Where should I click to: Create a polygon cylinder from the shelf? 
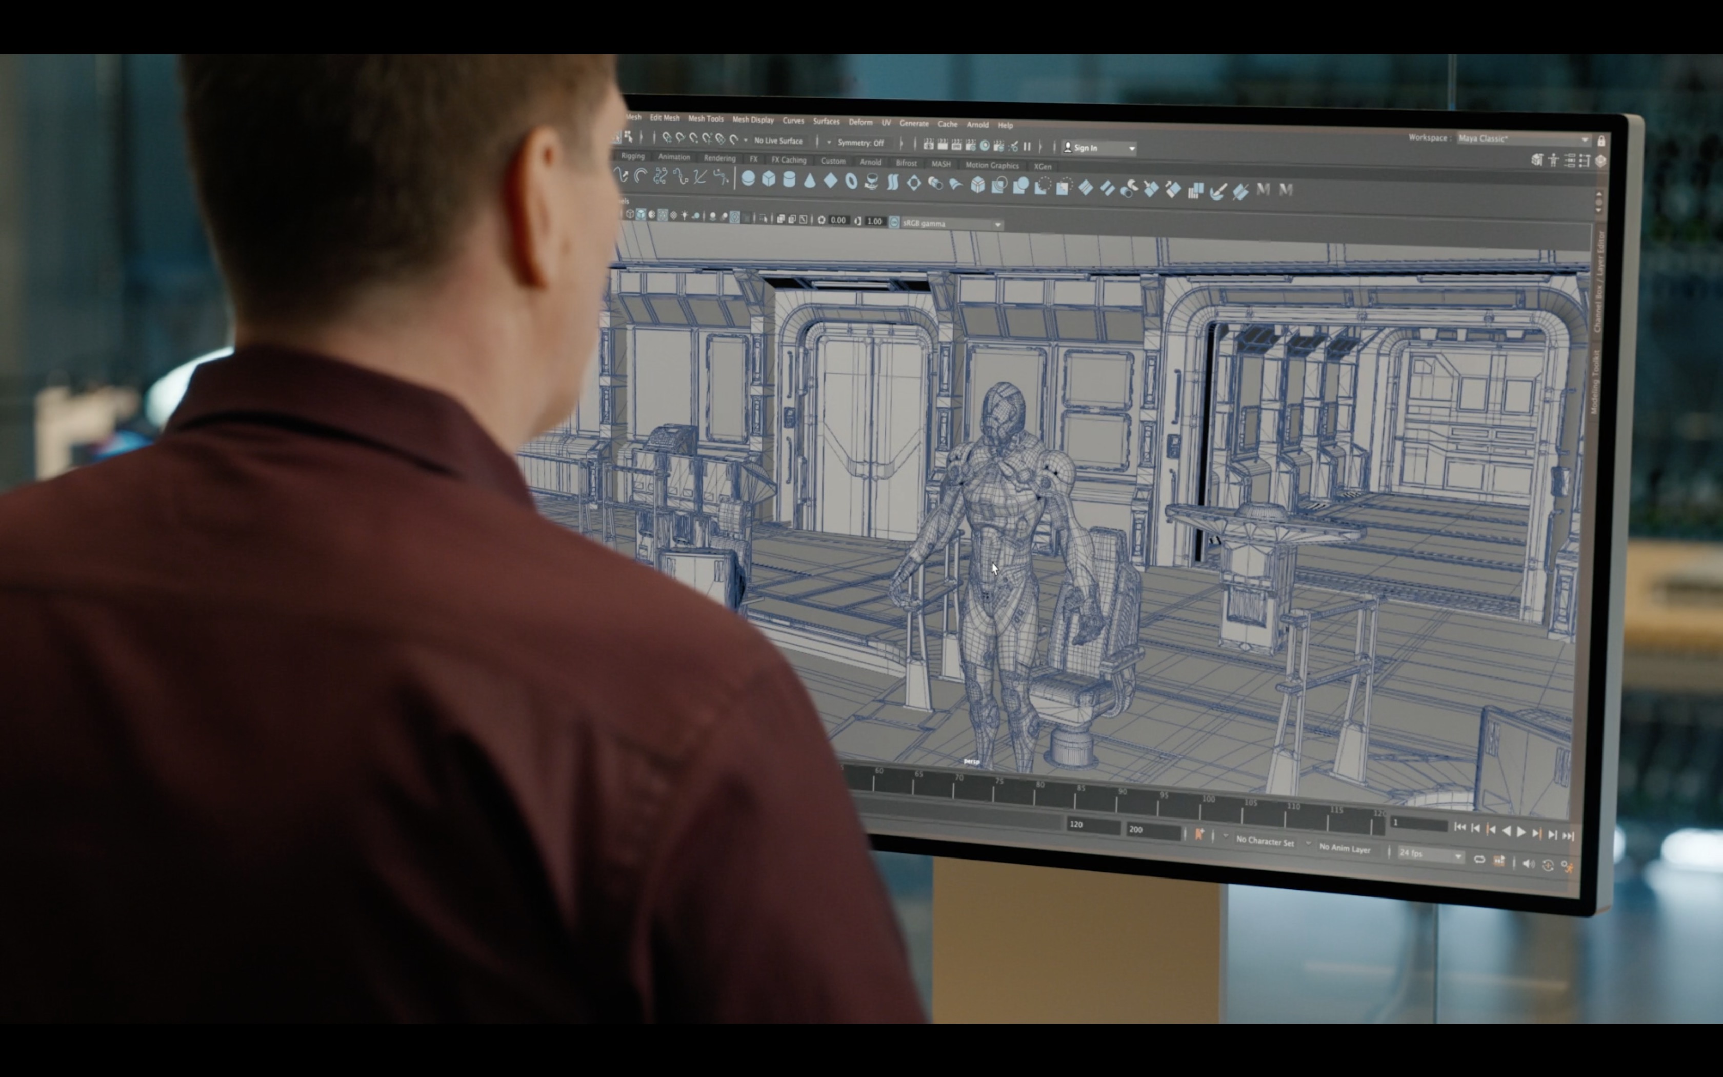[789, 180]
